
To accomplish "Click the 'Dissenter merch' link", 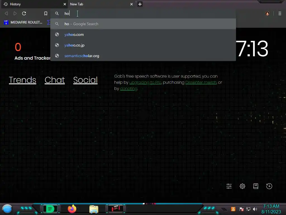I will coord(201,83).
